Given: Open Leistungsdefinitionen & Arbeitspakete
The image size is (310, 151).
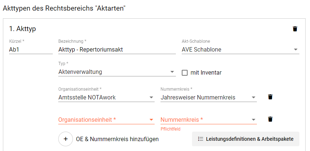Looking at the screenshot, I should 246,139.
